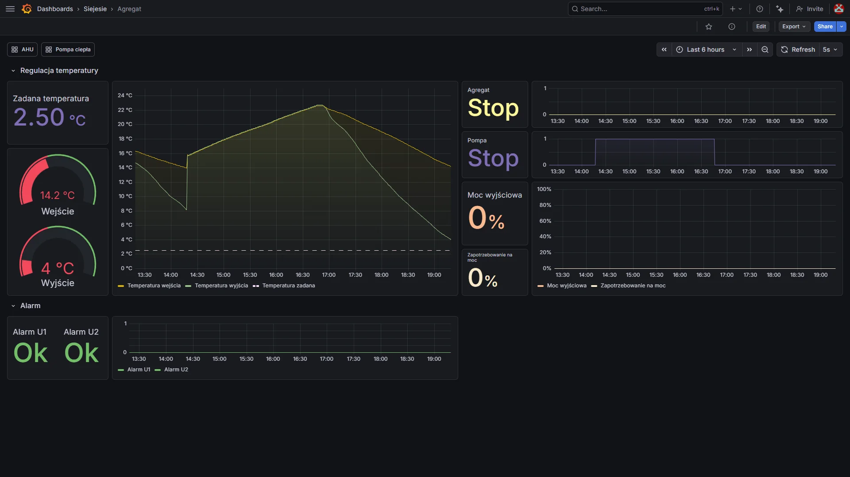850x477 pixels.
Task: Open the Export dropdown
Action: tap(793, 27)
